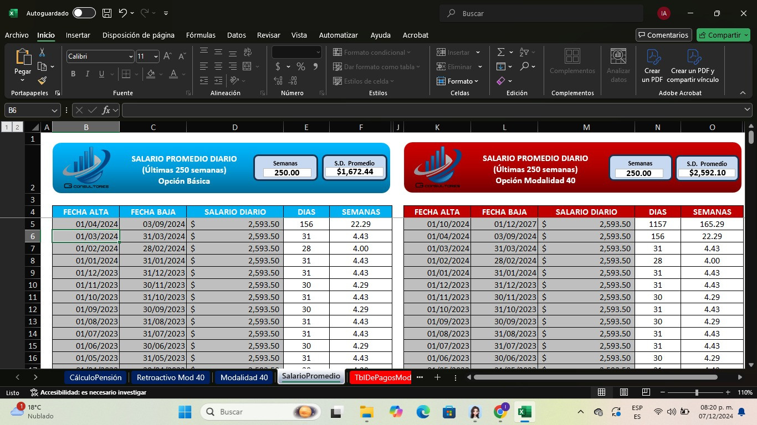Screen dimensions: 757x425
Task: Click the Compartir button
Action: [723, 35]
